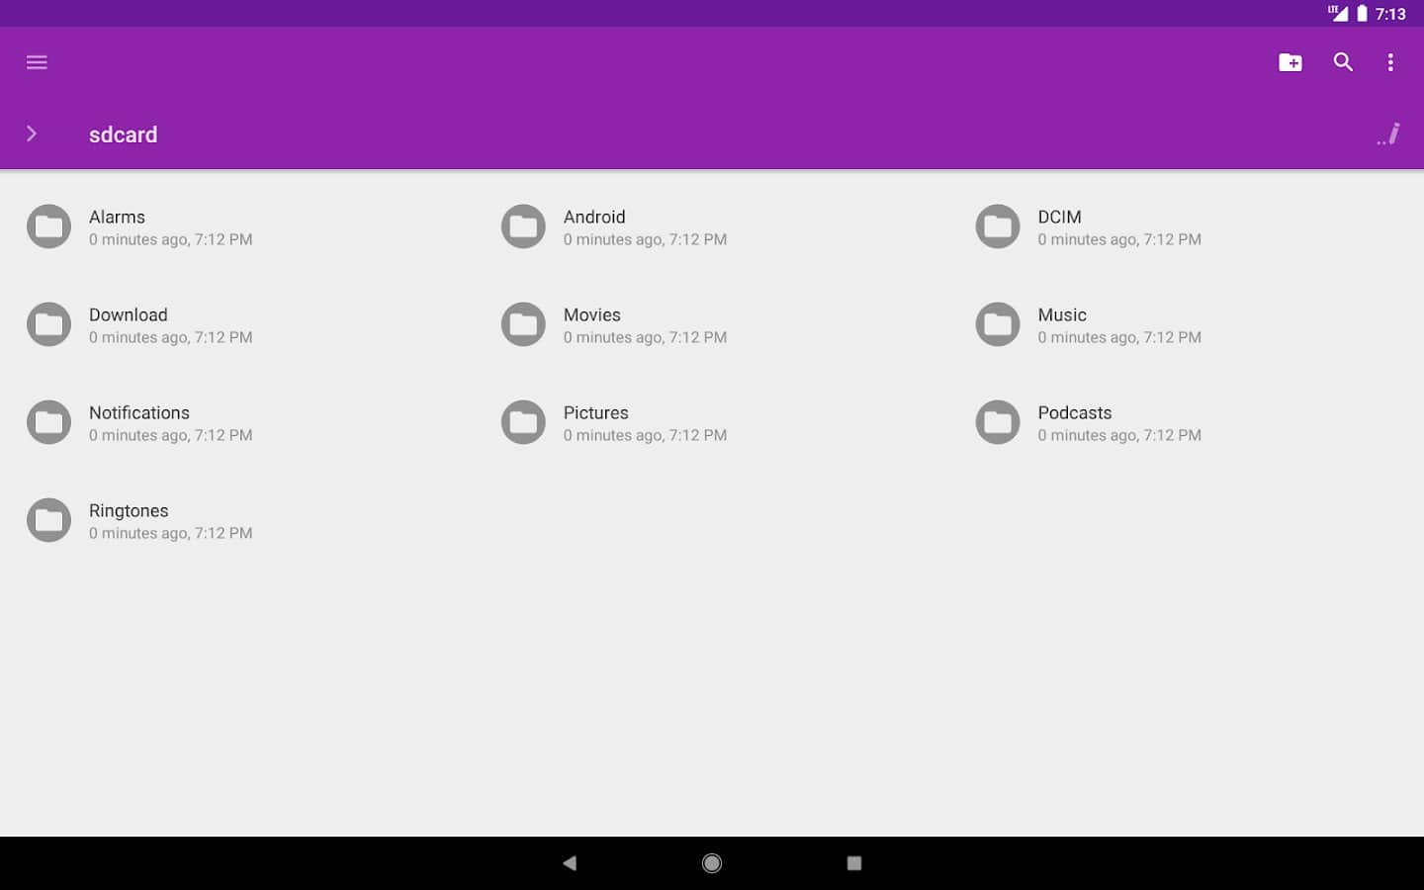Image resolution: width=1424 pixels, height=890 pixels.
Task: Click the Music folder icon
Action: click(x=998, y=324)
